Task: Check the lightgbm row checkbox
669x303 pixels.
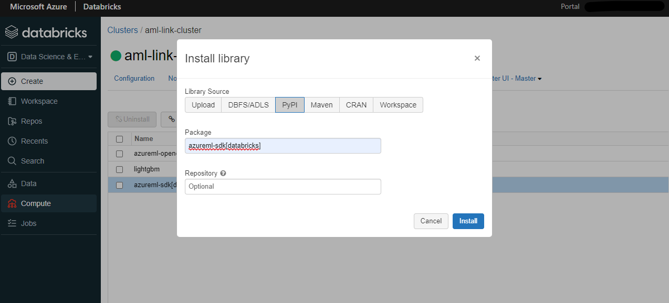Action: (120, 169)
